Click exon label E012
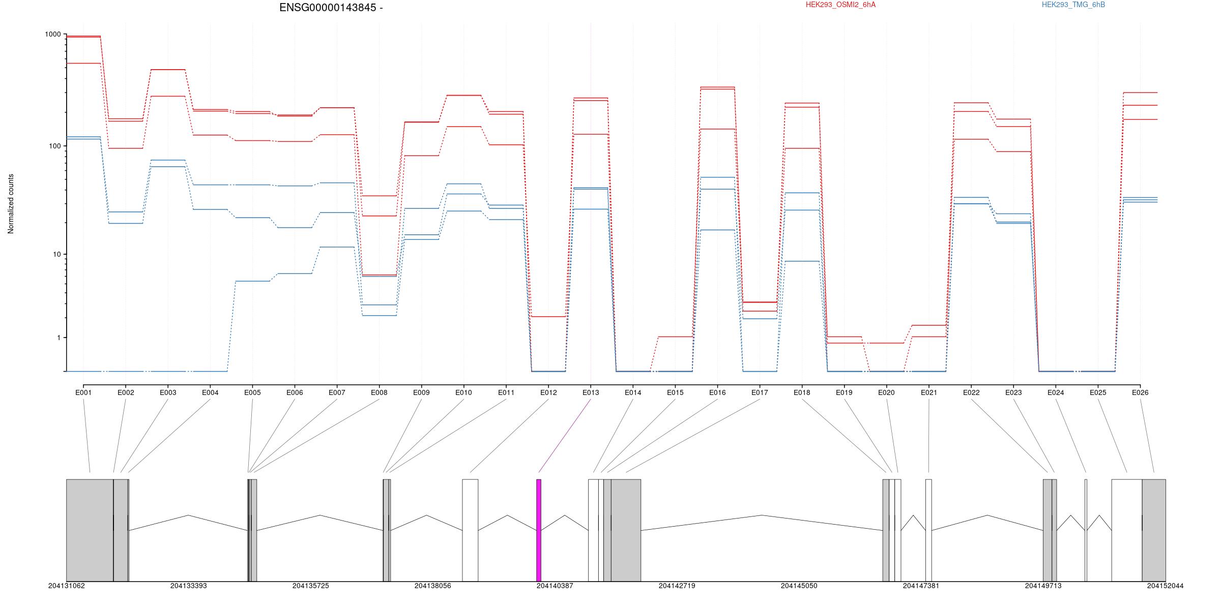 (548, 392)
